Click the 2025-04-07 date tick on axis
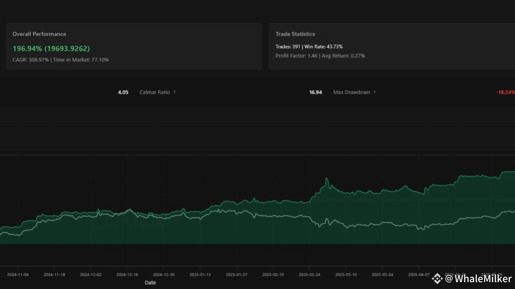515x289 pixels. [x=419, y=275]
